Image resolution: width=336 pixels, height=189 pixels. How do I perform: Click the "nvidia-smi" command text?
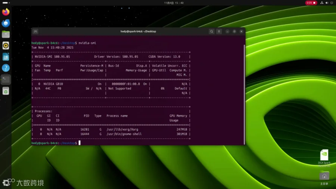(x=87, y=43)
